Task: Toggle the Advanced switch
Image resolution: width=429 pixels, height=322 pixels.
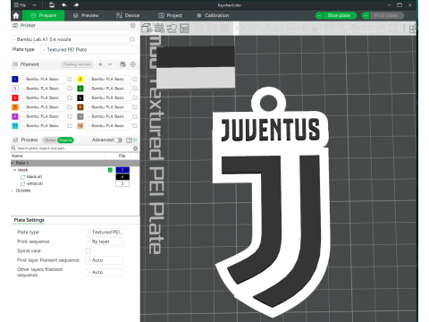Action: (118, 140)
